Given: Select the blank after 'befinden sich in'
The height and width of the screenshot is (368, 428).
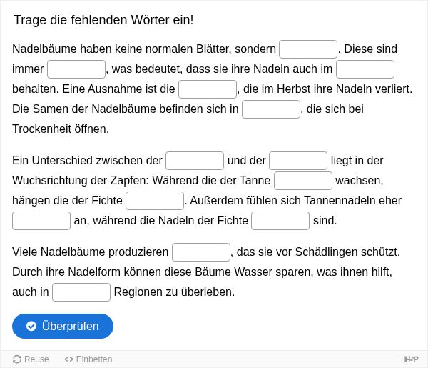Looking at the screenshot, I should 271,109.
